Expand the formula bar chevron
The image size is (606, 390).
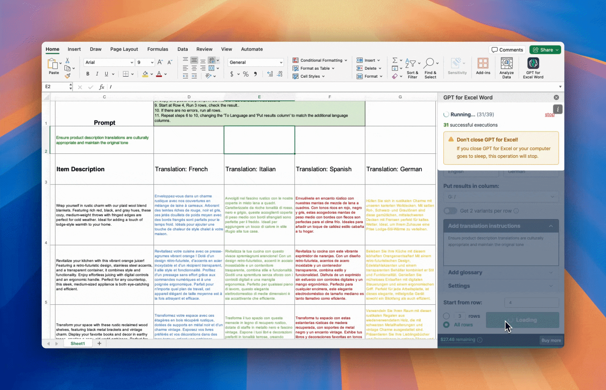[x=560, y=87]
